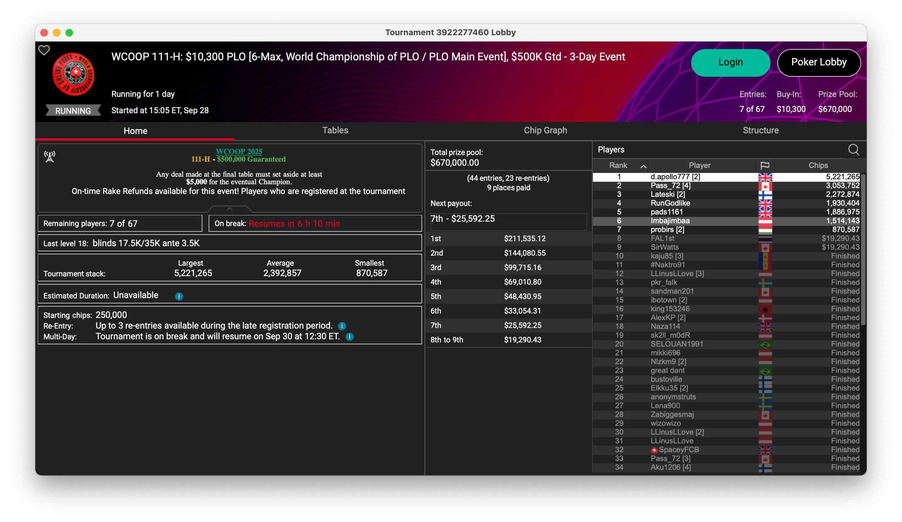Open the Chip Graph tab

tap(545, 130)
